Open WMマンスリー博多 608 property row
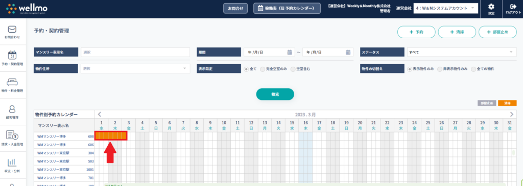The width and height of the screenshot is (523, 186). [x=64, y=136]
